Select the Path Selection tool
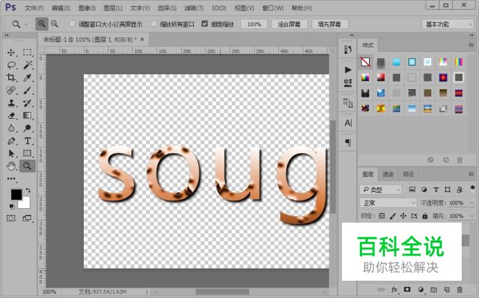The width and height of the screenshot is (479, 298). pos(11,153)
